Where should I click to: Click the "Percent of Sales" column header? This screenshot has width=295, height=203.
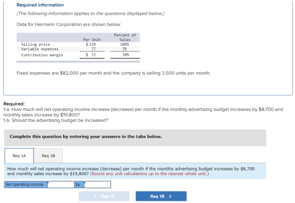tap(125, 37)
